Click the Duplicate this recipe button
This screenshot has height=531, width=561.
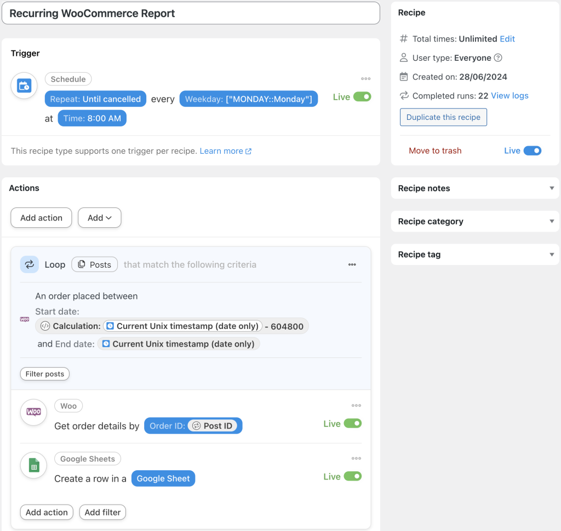(x=443, y=117)
